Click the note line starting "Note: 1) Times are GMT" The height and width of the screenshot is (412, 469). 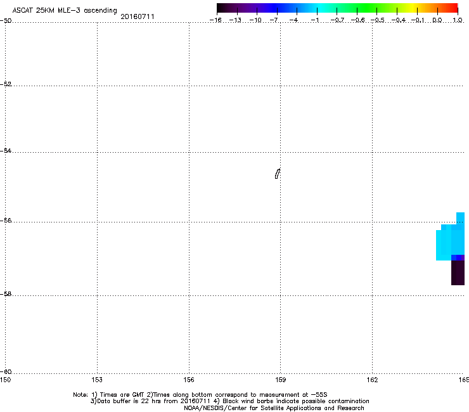pos(200,395)
